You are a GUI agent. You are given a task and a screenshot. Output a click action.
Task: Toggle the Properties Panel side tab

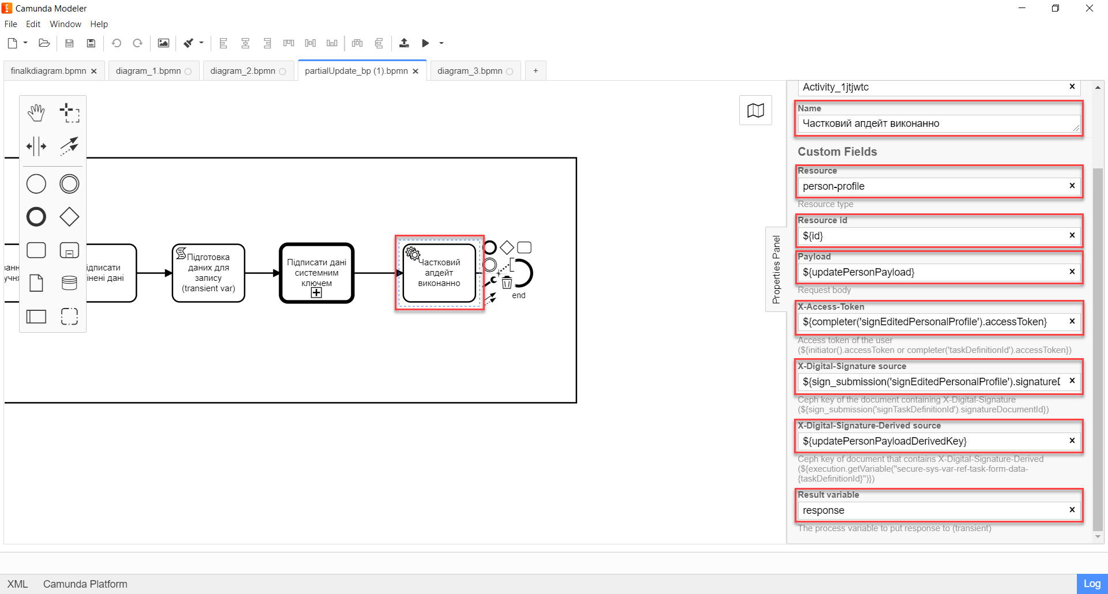pos(776,269)
